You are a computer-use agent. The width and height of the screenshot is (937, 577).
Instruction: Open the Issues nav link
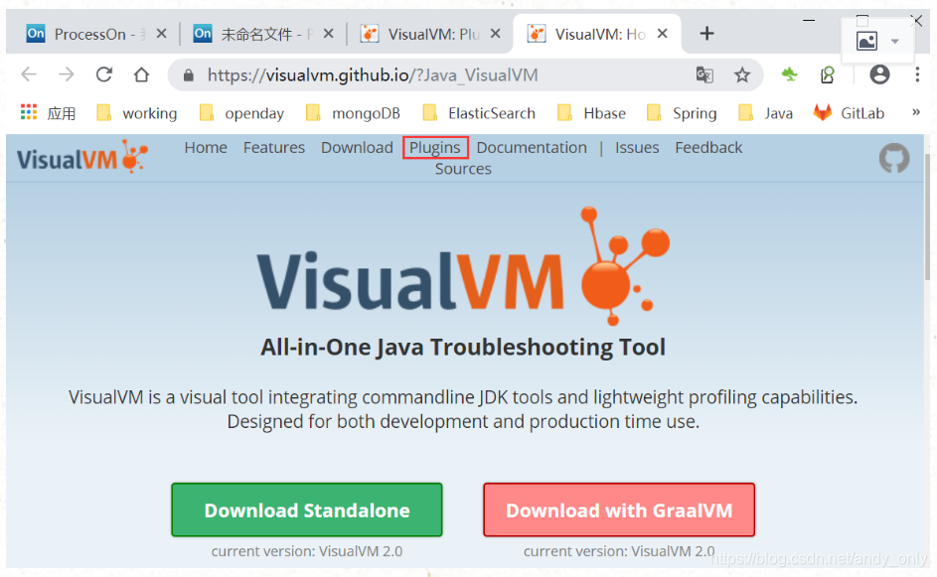tap(637, 148)
